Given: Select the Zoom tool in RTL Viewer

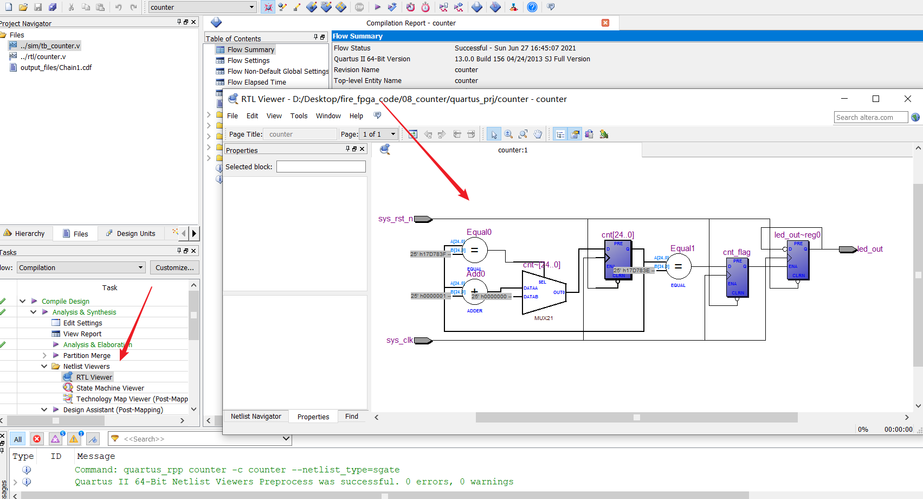Looking at the screenshot, I should click(x=508, y=134).
